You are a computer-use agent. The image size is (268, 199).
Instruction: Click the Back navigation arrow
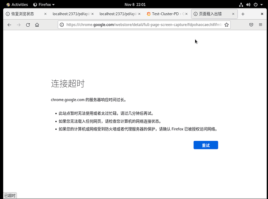[x=9, y=25]
